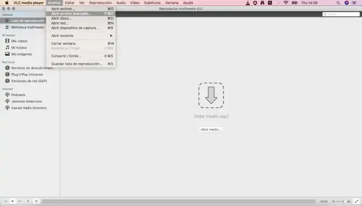Toggle fullscreen mode icon at bottom right
The width and height of the screenshot is (362, 206).
tap(357, 202)
